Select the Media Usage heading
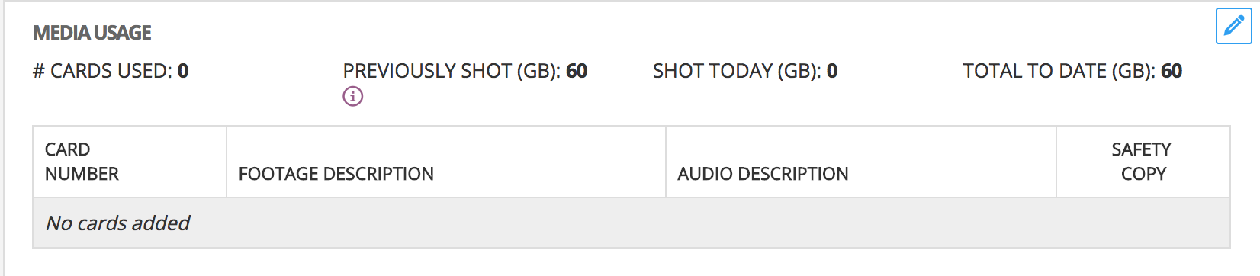 pos(92,33)
